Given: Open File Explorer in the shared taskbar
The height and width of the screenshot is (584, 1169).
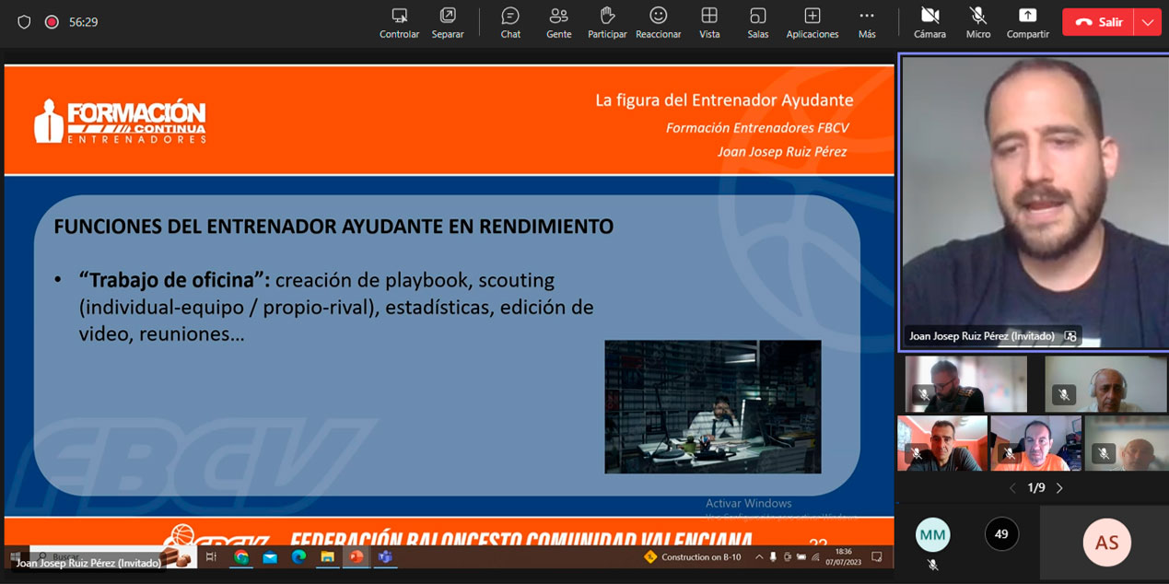Looking at the screenshot, I should (x=327, y=556).
